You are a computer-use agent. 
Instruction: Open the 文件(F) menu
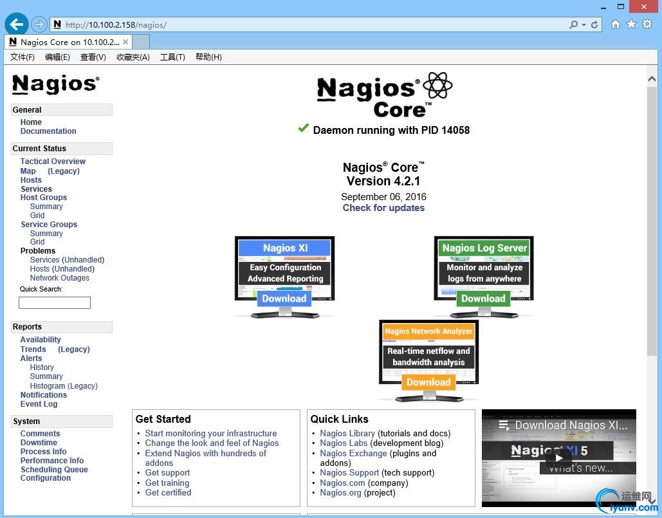pyautogui.click(x=23, y=57)
